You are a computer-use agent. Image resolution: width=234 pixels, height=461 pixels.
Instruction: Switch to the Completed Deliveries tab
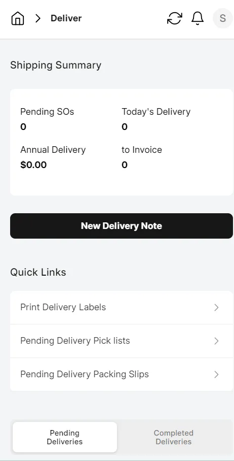[x=174, y=437]
